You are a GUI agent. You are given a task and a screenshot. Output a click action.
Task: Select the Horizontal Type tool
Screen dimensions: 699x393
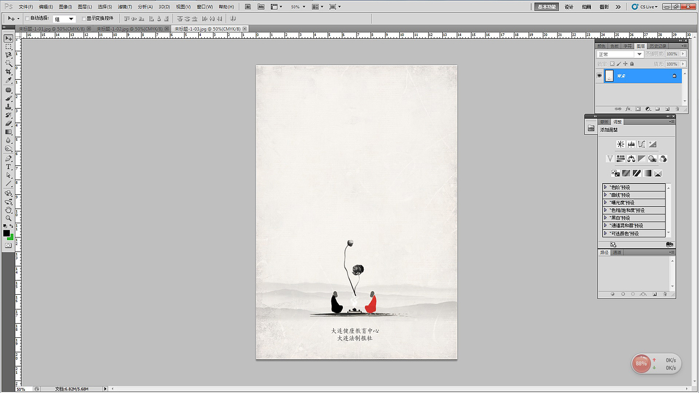coord(8,167)
